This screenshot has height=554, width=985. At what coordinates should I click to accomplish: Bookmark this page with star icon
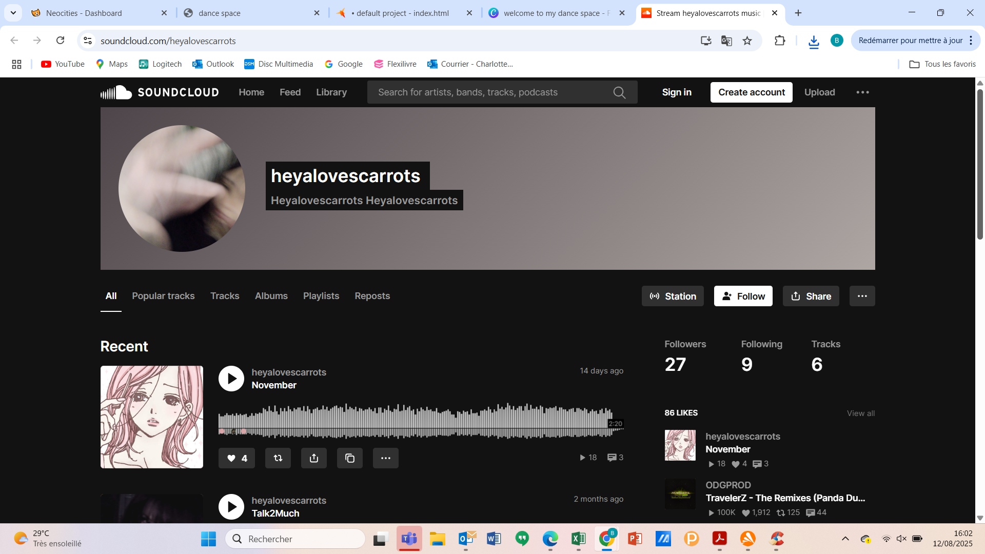[747, 41]
